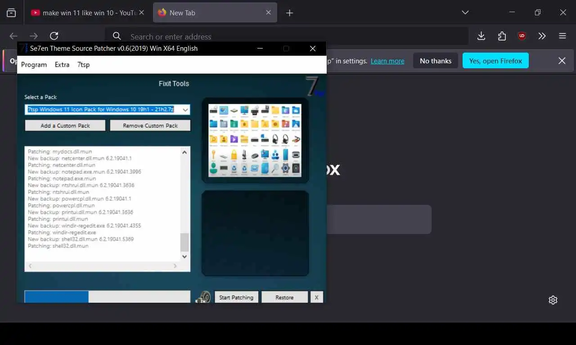Minimize the Firefox window

[x=512, y=13]
